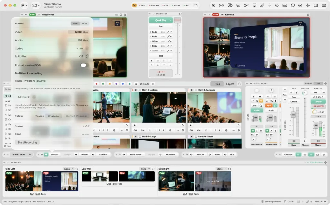
Task: Open the Side Left Alone dropdown
Action: pos(69,169)
